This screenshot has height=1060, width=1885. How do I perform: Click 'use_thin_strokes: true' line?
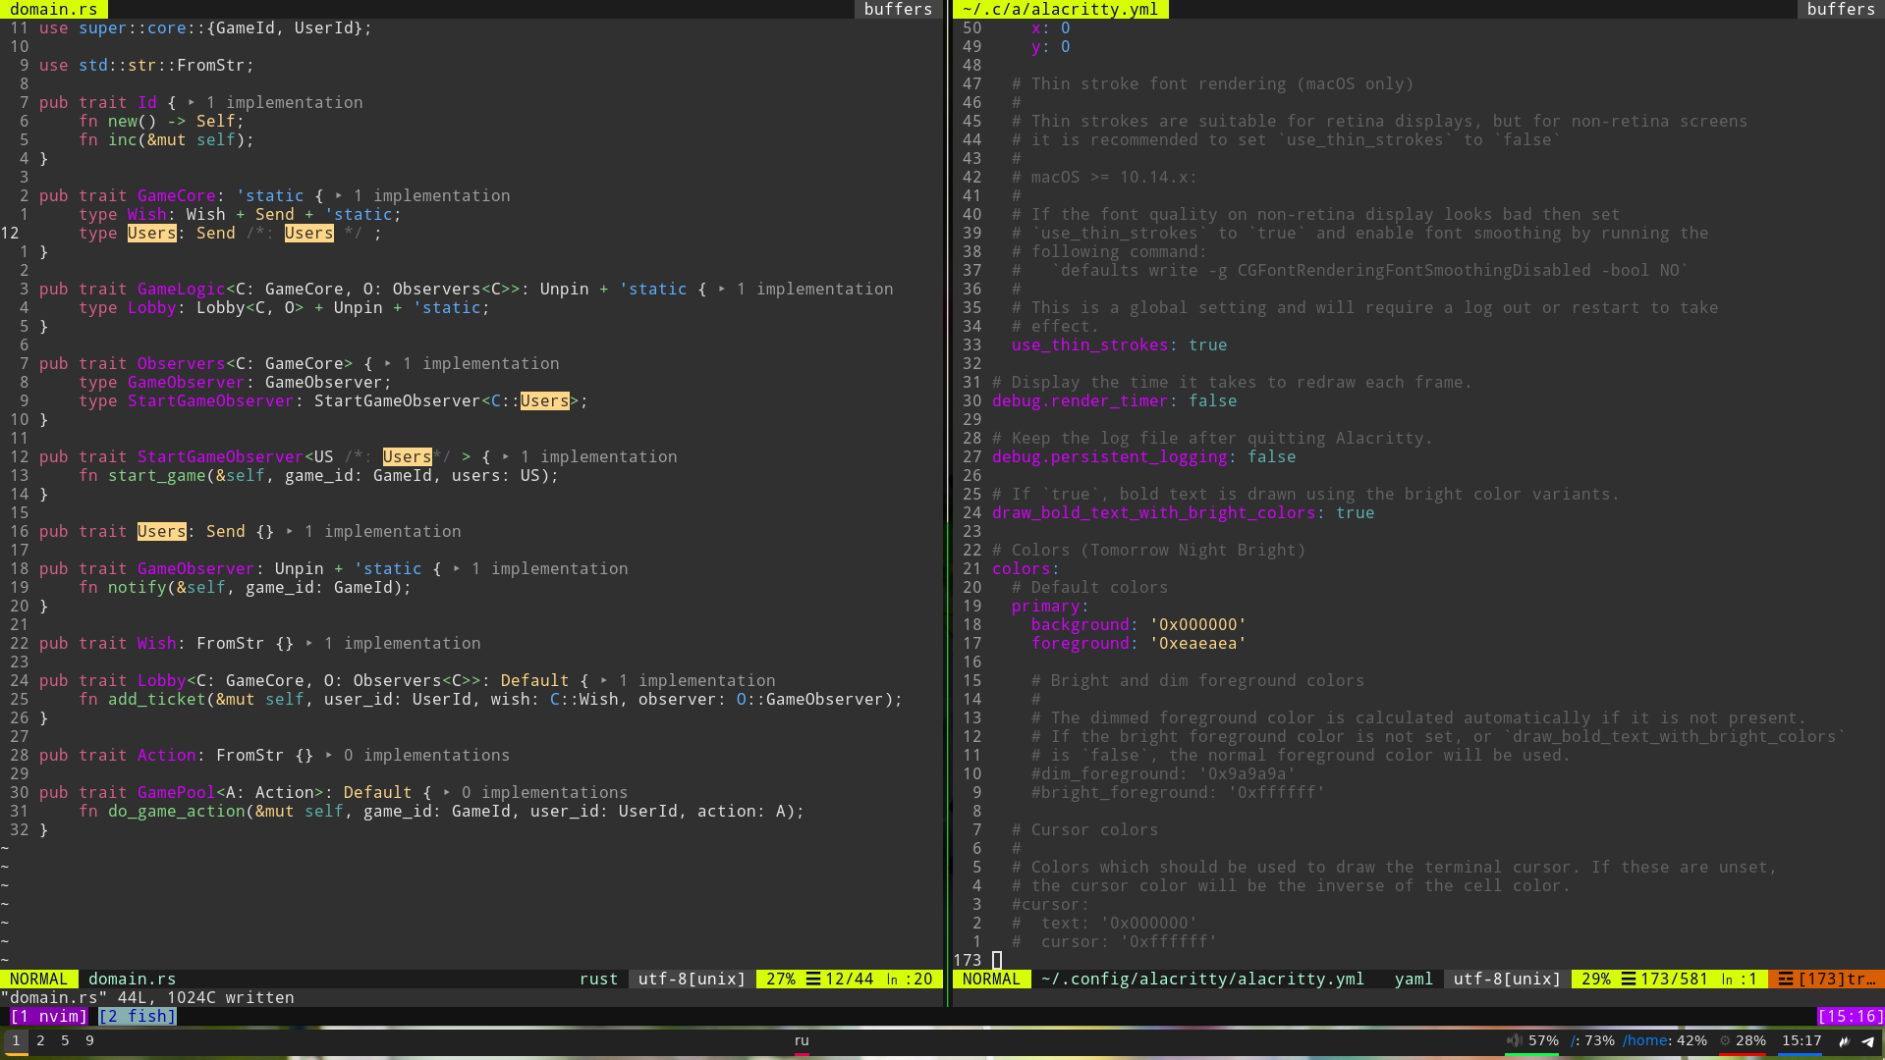pyautogui.click(x=1120, y=344)
